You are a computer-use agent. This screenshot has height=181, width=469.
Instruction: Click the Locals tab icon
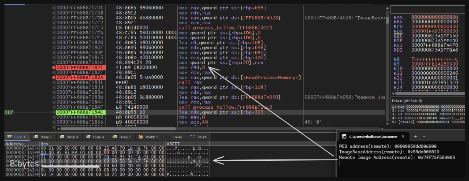[169, 137]
